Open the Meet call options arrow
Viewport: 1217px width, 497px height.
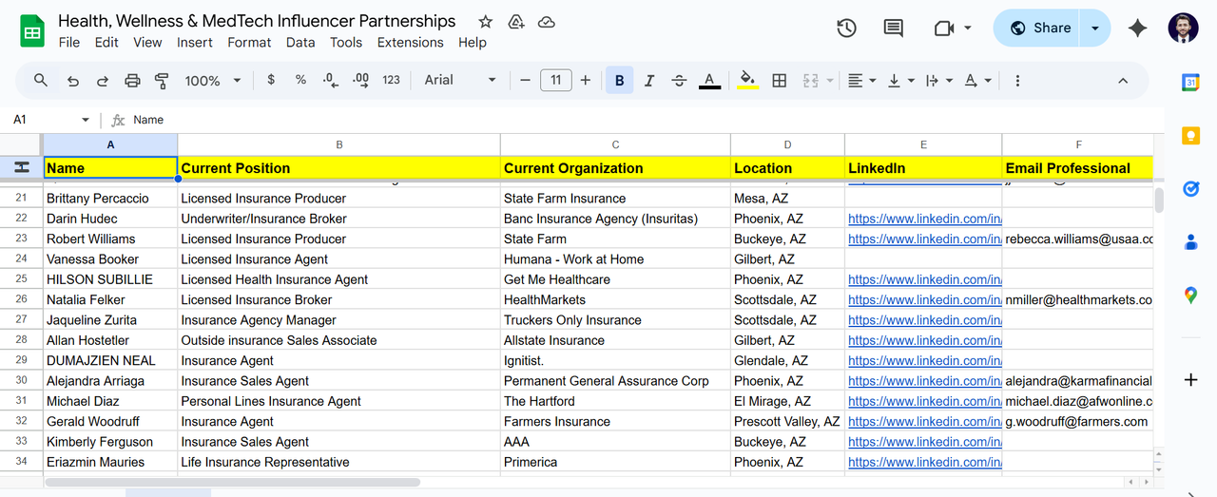(968, 29)
